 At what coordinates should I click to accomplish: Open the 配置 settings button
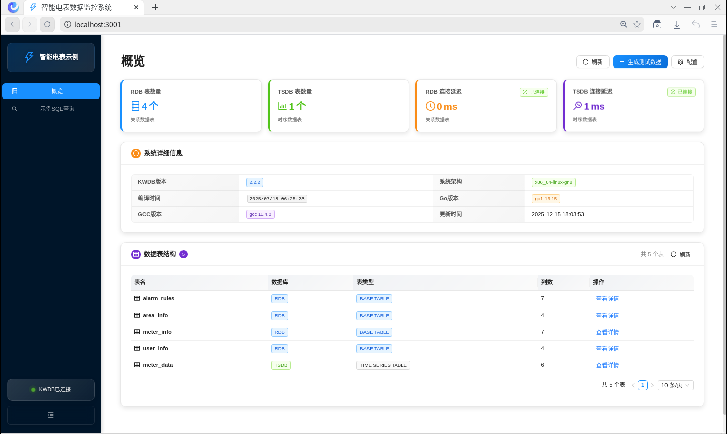point(688,61)
